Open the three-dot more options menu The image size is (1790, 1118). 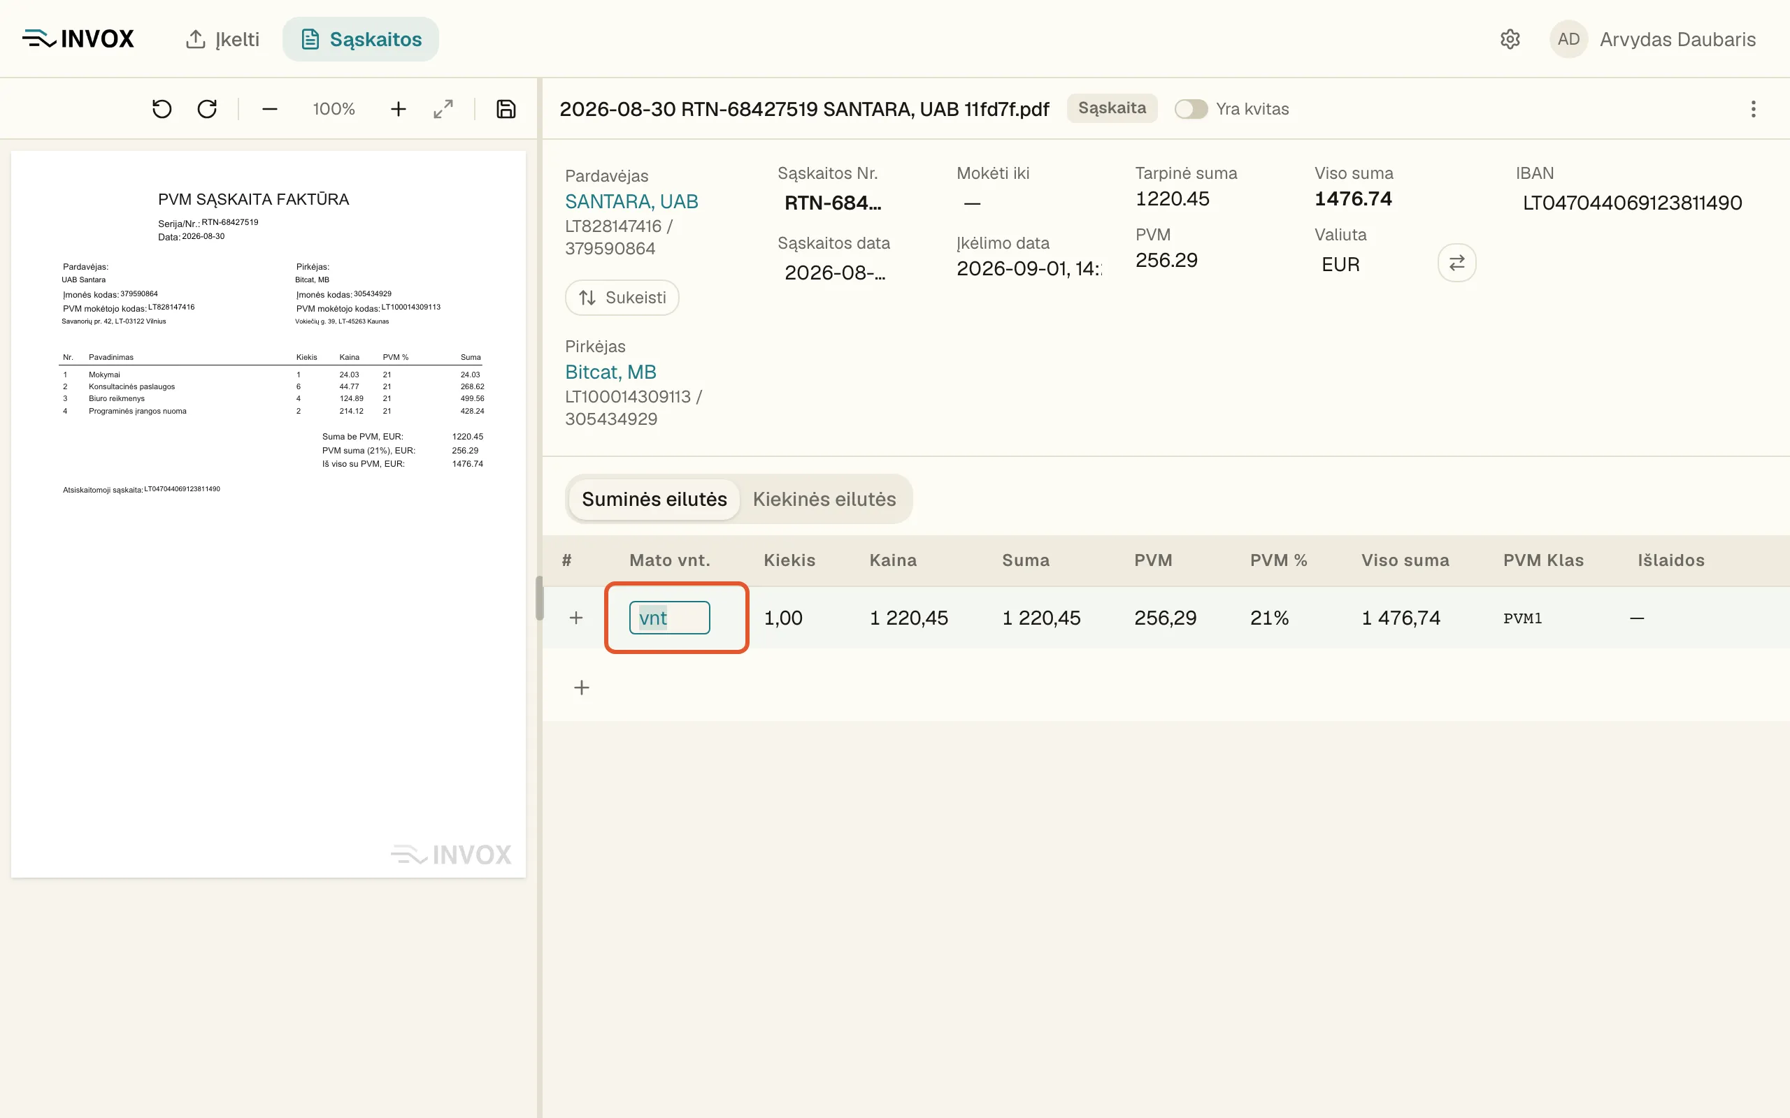pyautogui.click(x=1753, y=110)
